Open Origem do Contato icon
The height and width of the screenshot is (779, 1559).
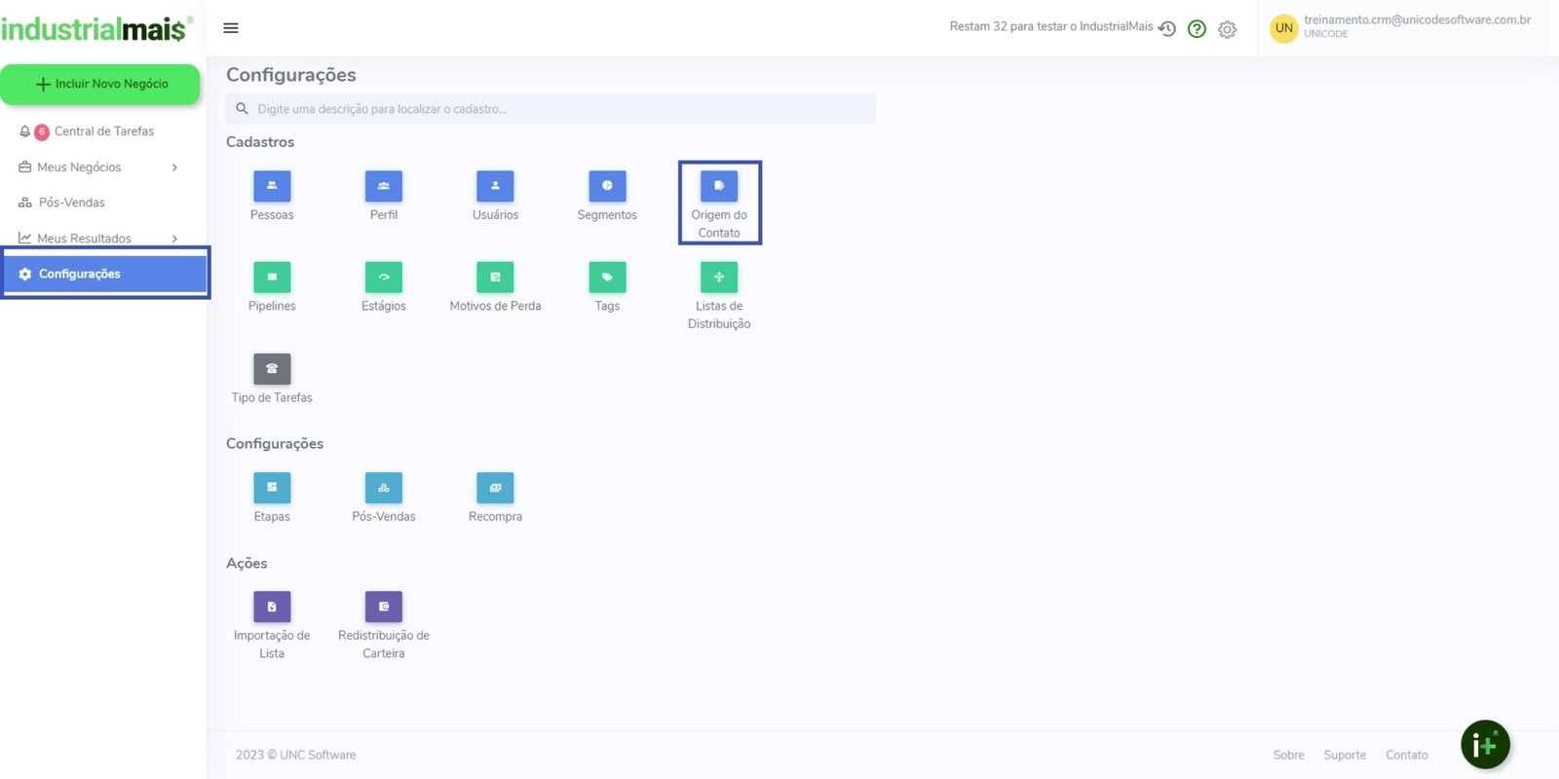(x=719, y=186)
